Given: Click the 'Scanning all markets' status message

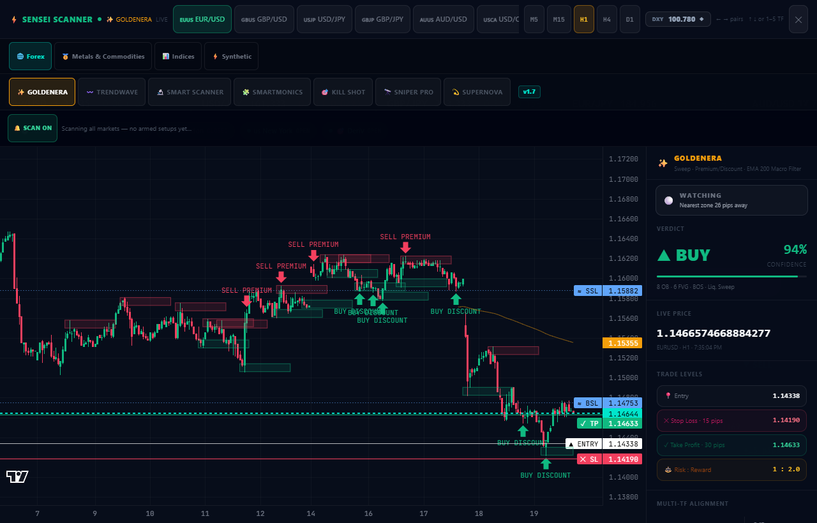Looking at the screenshot, I should pos(126,128).
